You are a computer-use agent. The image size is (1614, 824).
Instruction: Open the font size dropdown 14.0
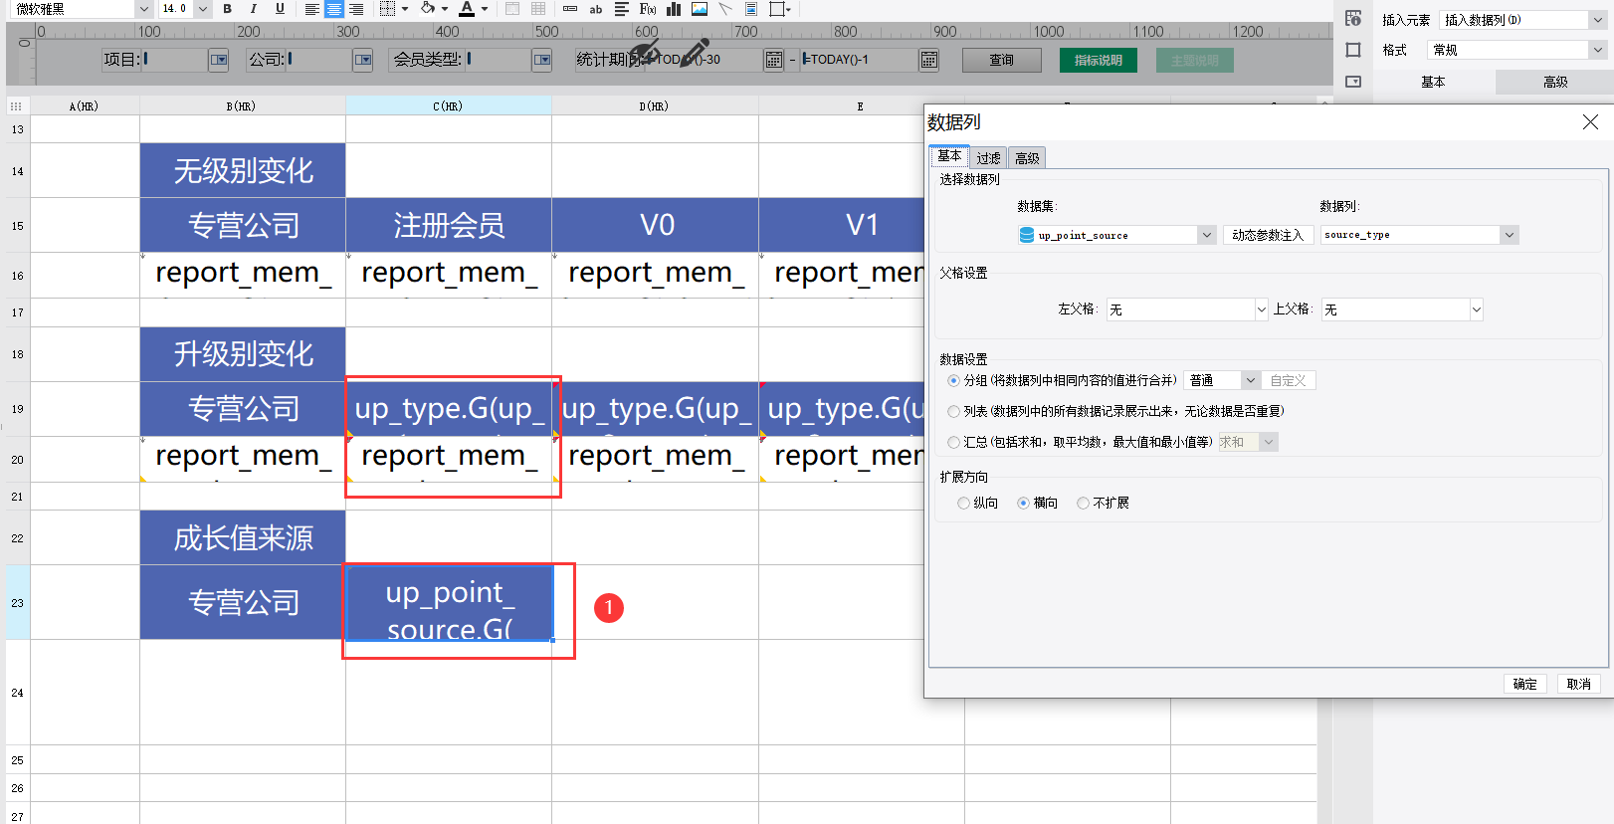(x=203, y=9)
